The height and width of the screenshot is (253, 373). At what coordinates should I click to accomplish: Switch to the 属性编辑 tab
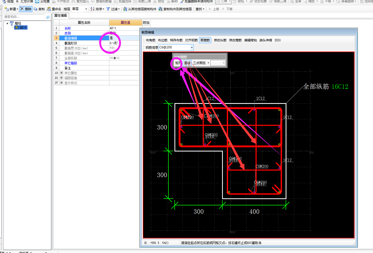click(61, 15)
